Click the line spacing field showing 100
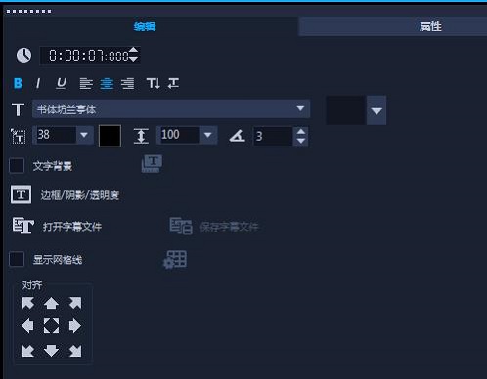The width and height of the screenshot is (487, 379). [179, 135]
